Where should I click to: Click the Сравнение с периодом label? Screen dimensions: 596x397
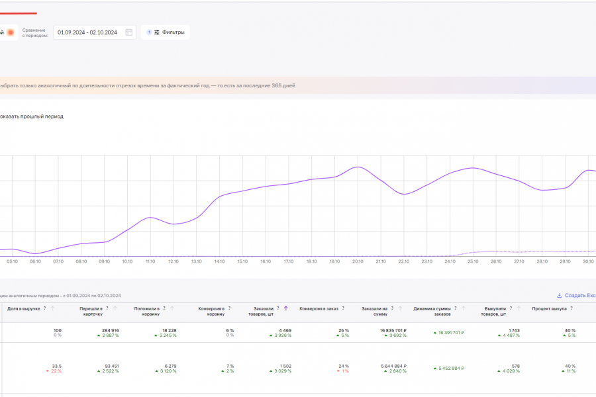coord(35,32)
